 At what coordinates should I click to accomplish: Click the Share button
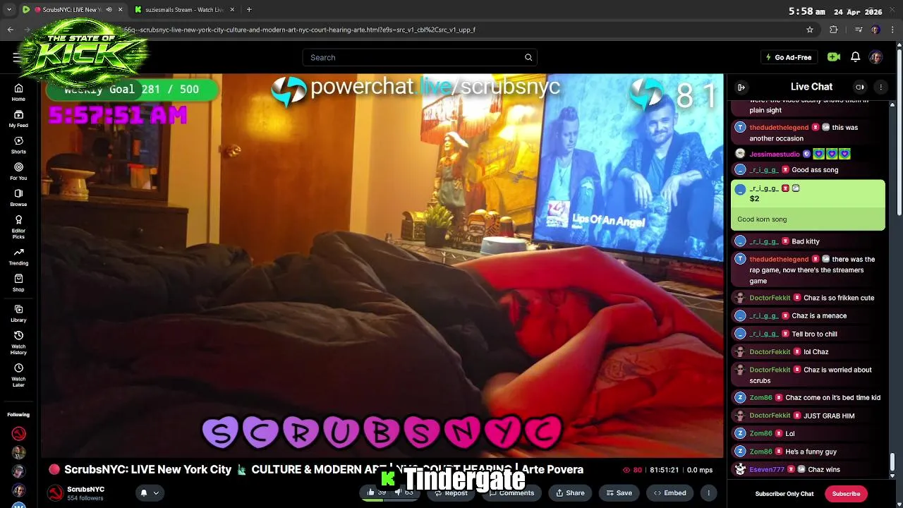point(570,493)
